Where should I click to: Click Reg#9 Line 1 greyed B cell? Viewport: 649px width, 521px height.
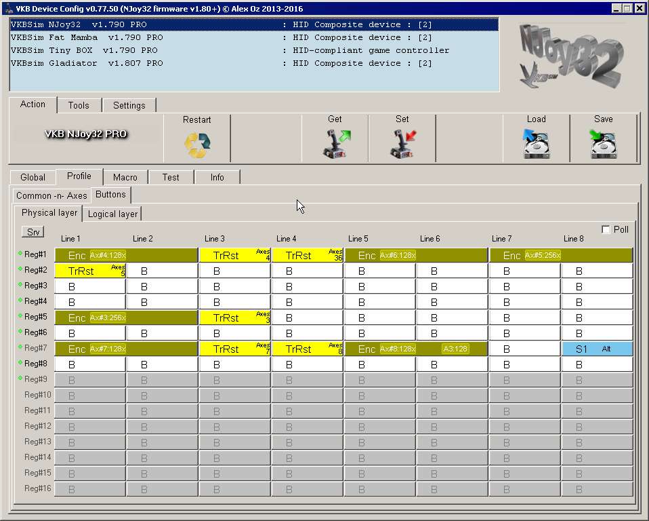90,380
